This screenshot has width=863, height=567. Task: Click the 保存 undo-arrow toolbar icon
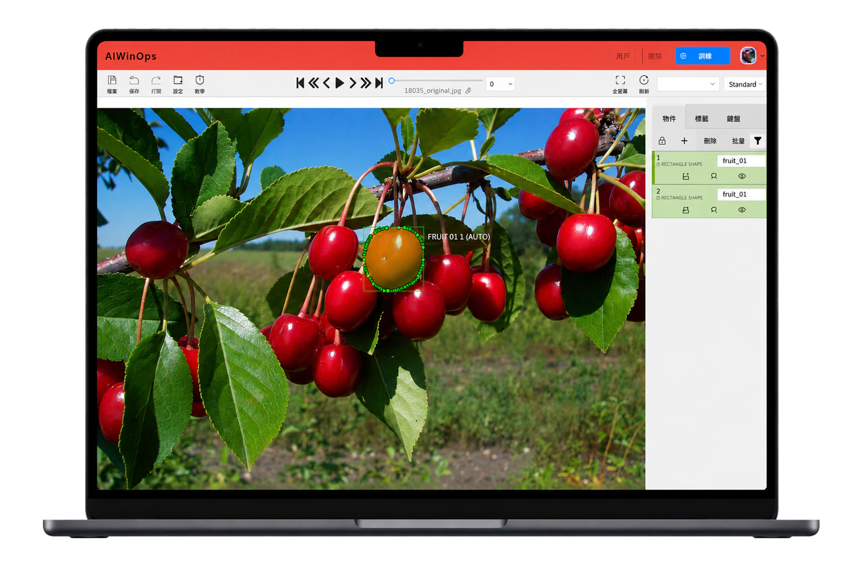click(x=134, y=81)
